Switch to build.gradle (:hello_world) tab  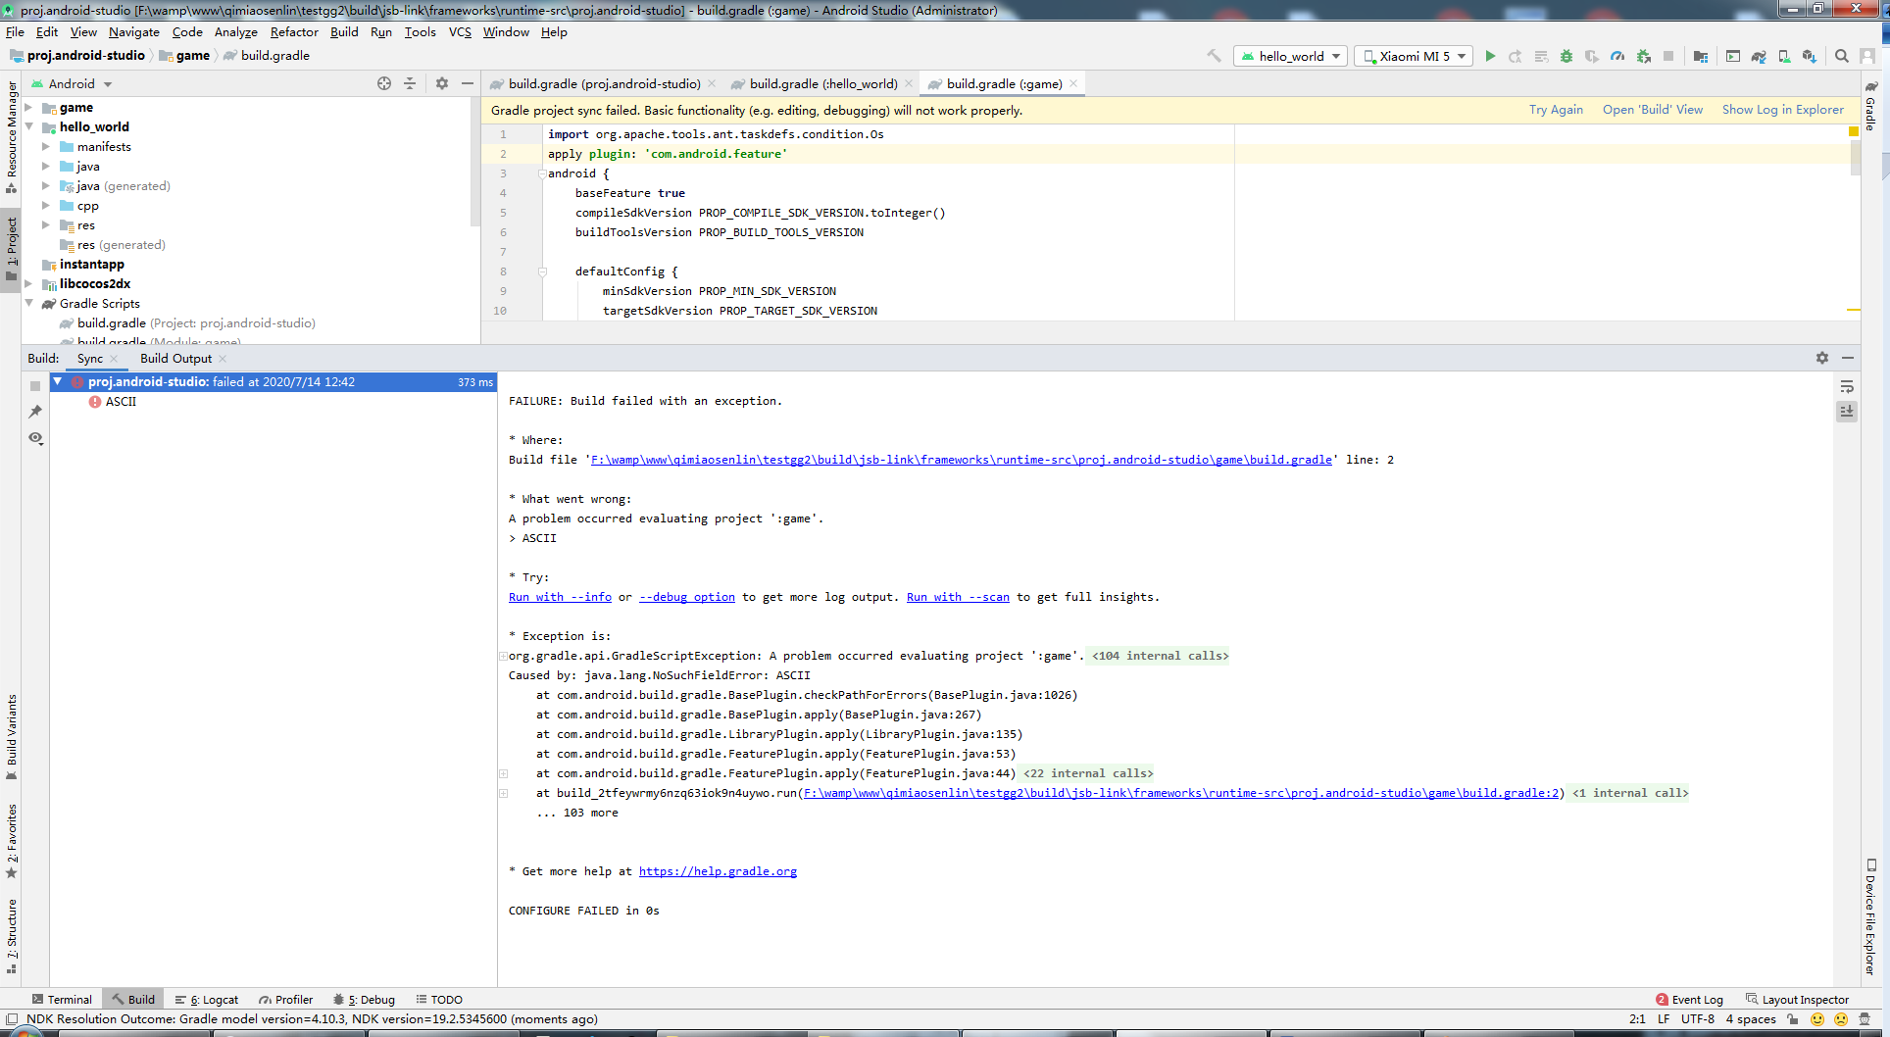pos(822,84)
